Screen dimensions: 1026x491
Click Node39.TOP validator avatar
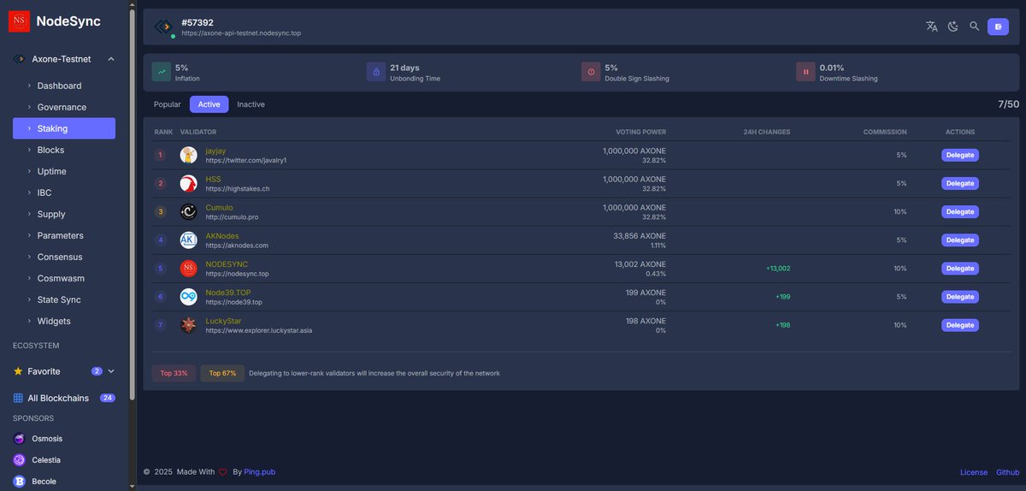(x=188, y=297)
